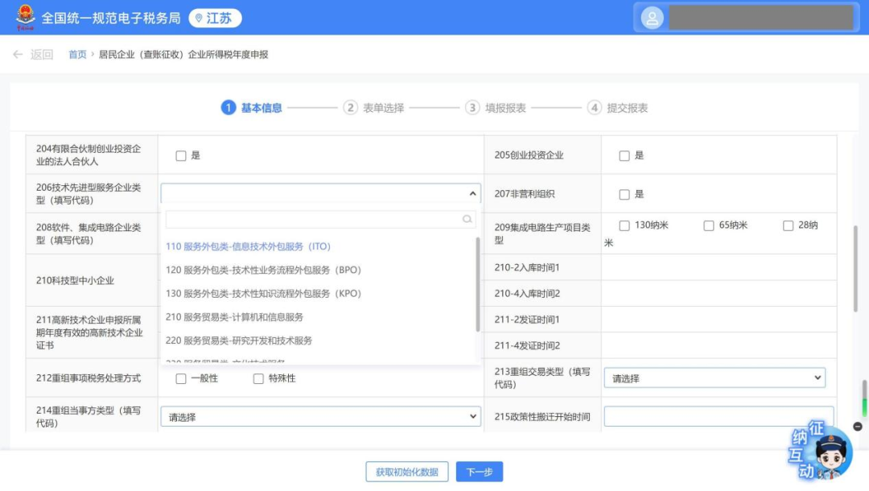Expand the 214重组当事方类型 dropdown

pyautogui.click(x=320, y=417)
